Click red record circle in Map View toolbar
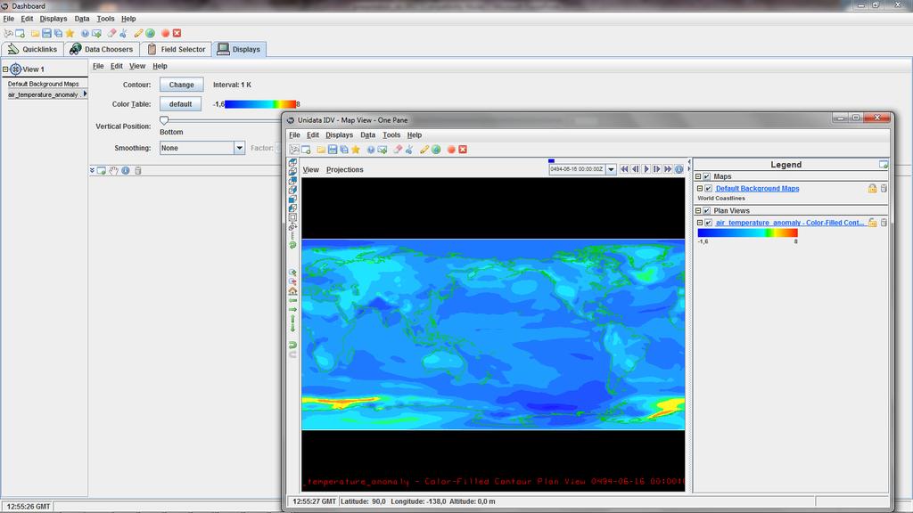The image size is (913, 513). click(451, 150)
